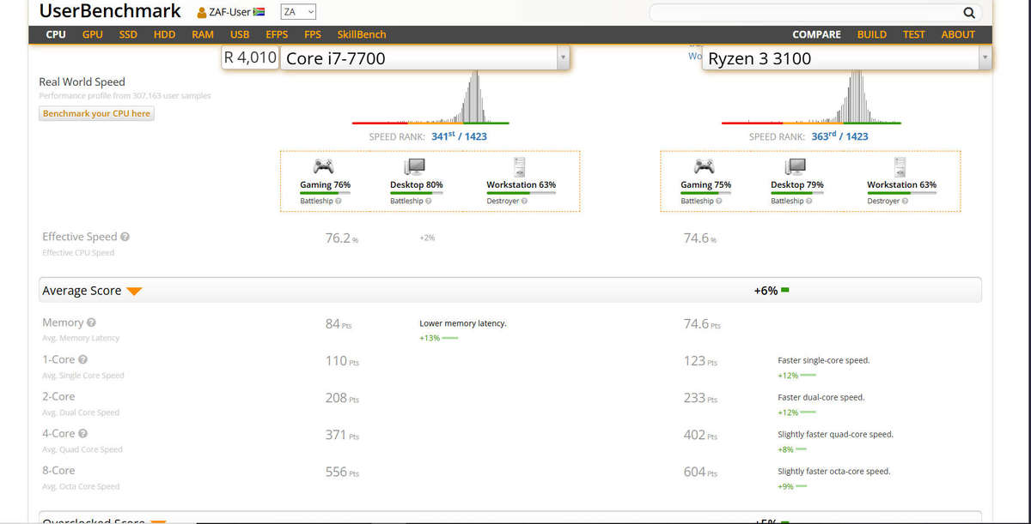Click Core i7-7700 workstation tower icon
This screenshot has width=1031, height=524.
click(519, 166)
